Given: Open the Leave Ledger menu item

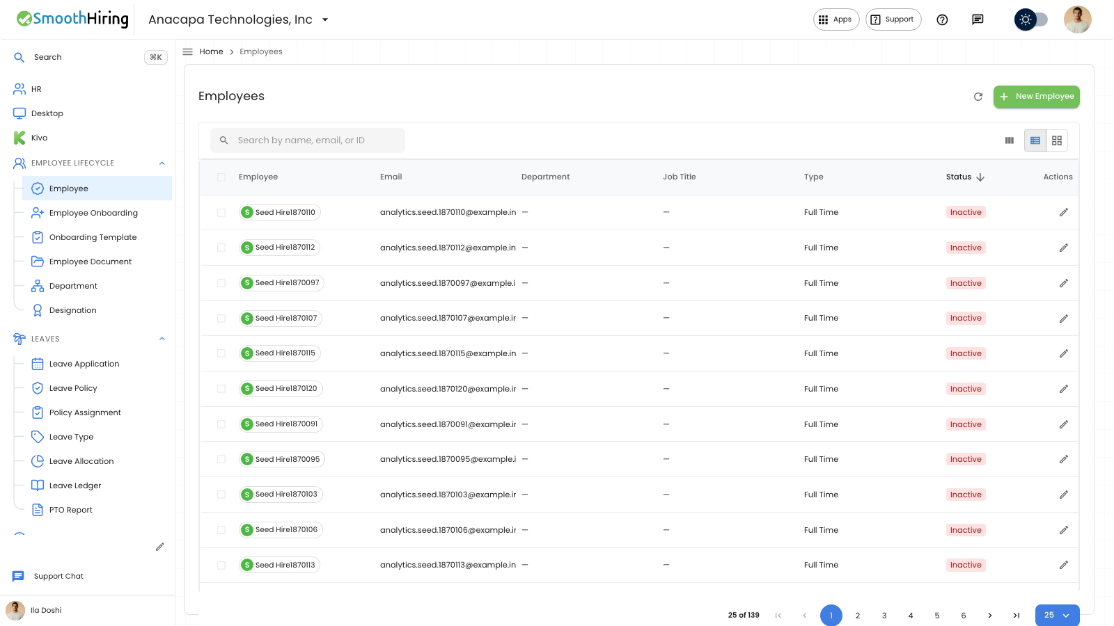Looking at the screenshot, I should point(75,485).
